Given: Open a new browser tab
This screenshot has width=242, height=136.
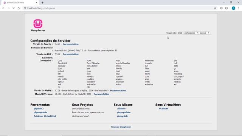Looking at the screenshot, I should pos(42,3).
